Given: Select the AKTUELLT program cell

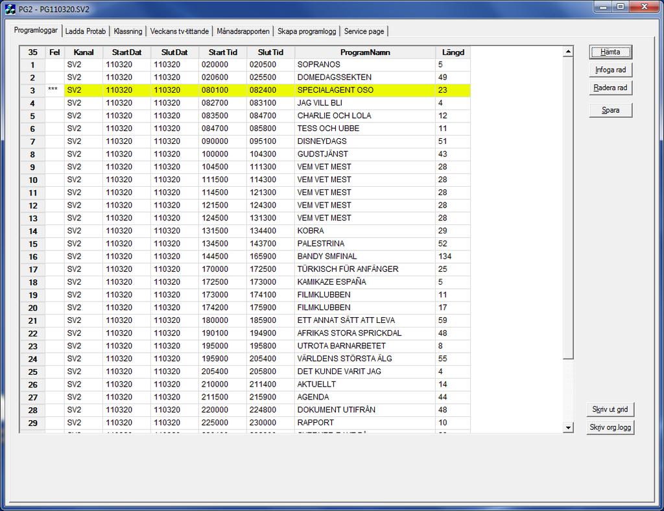Looking at the screenshot, I should pos(365,385).
